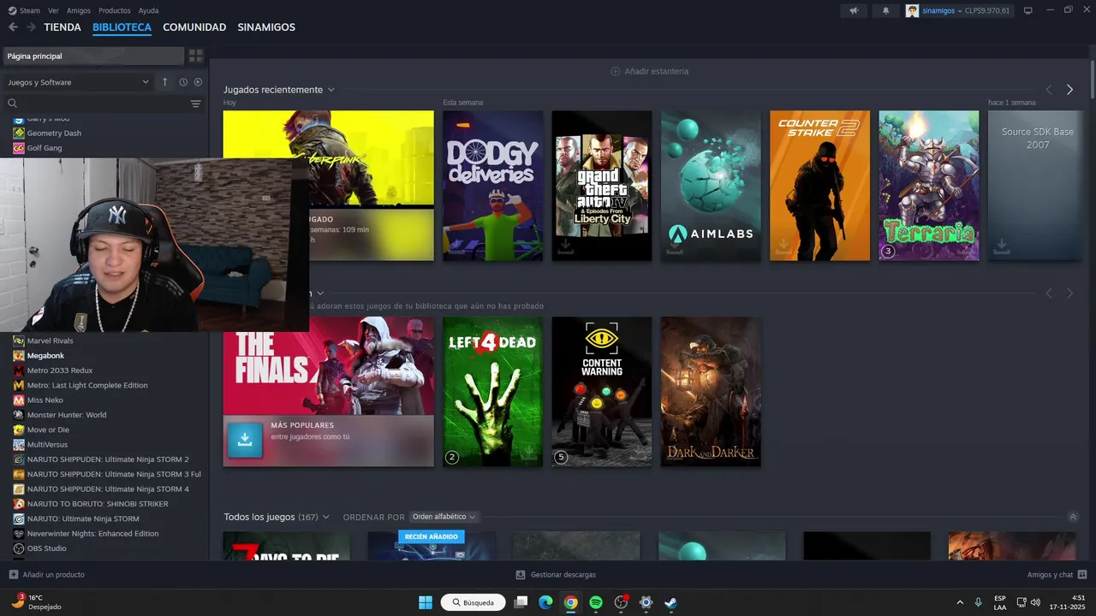Switch library to collections grid view icon
The image size is (1096, 616).
[x=196, y=56]
